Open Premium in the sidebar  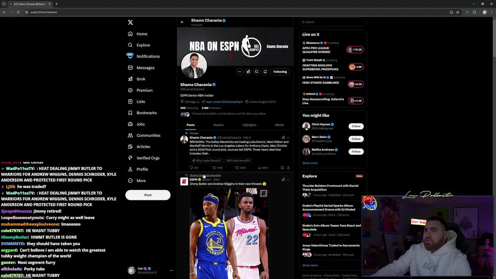(x=140, y=90)
